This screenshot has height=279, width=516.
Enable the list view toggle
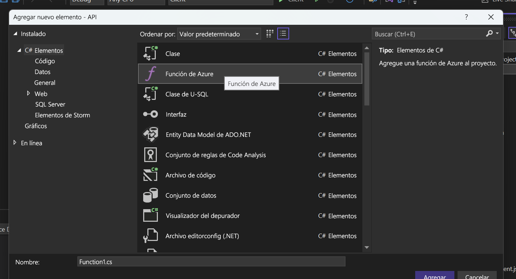[x=283, y=33]
